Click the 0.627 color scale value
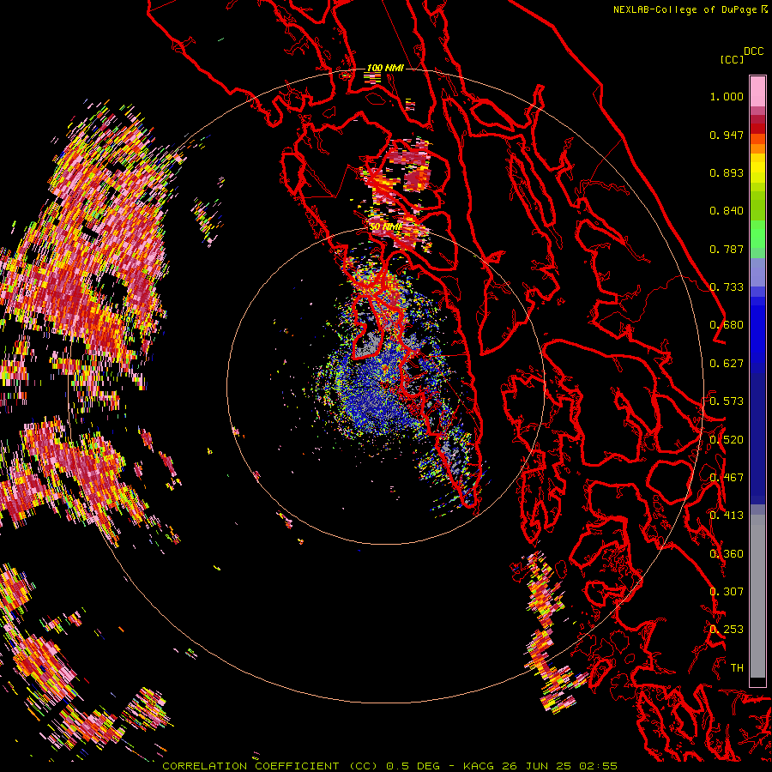772x772 pixels. pos(727,364)
